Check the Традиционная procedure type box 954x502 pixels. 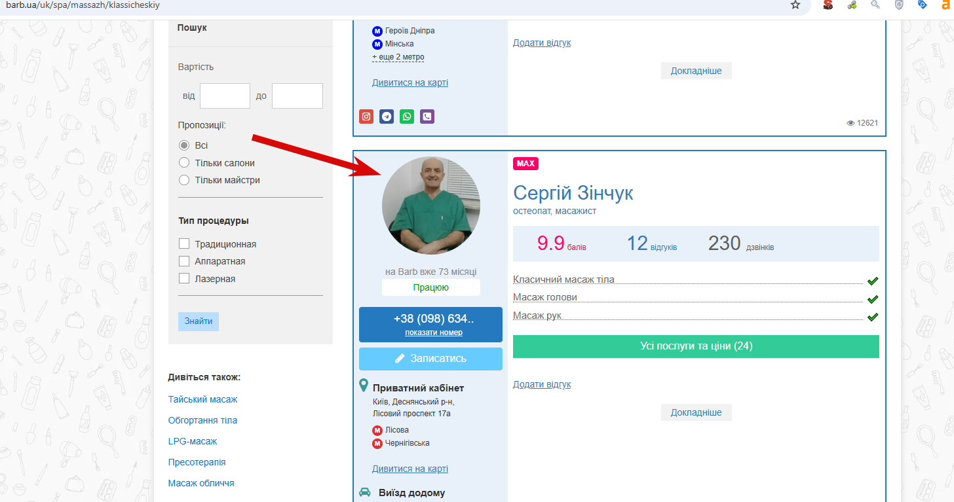point(184,244)
